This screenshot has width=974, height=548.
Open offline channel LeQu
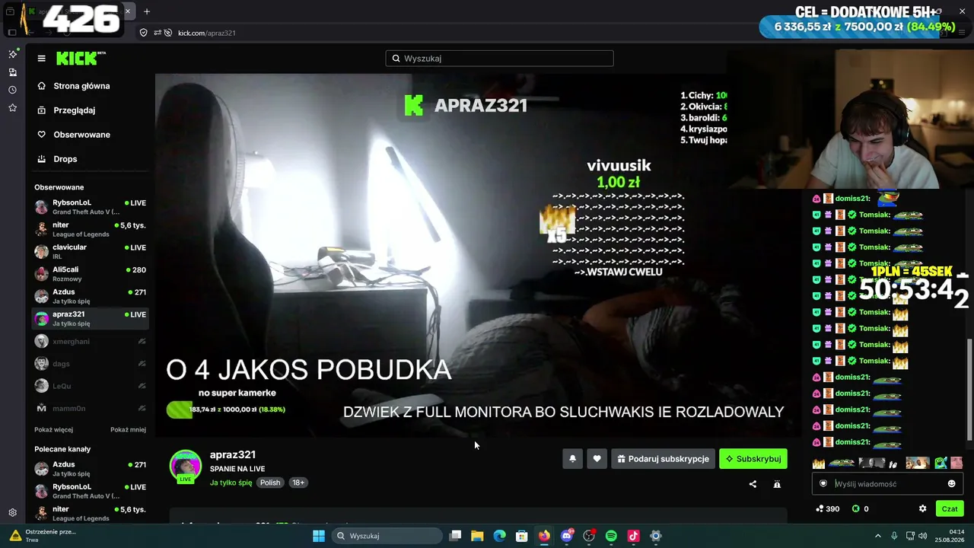[90, 386]
